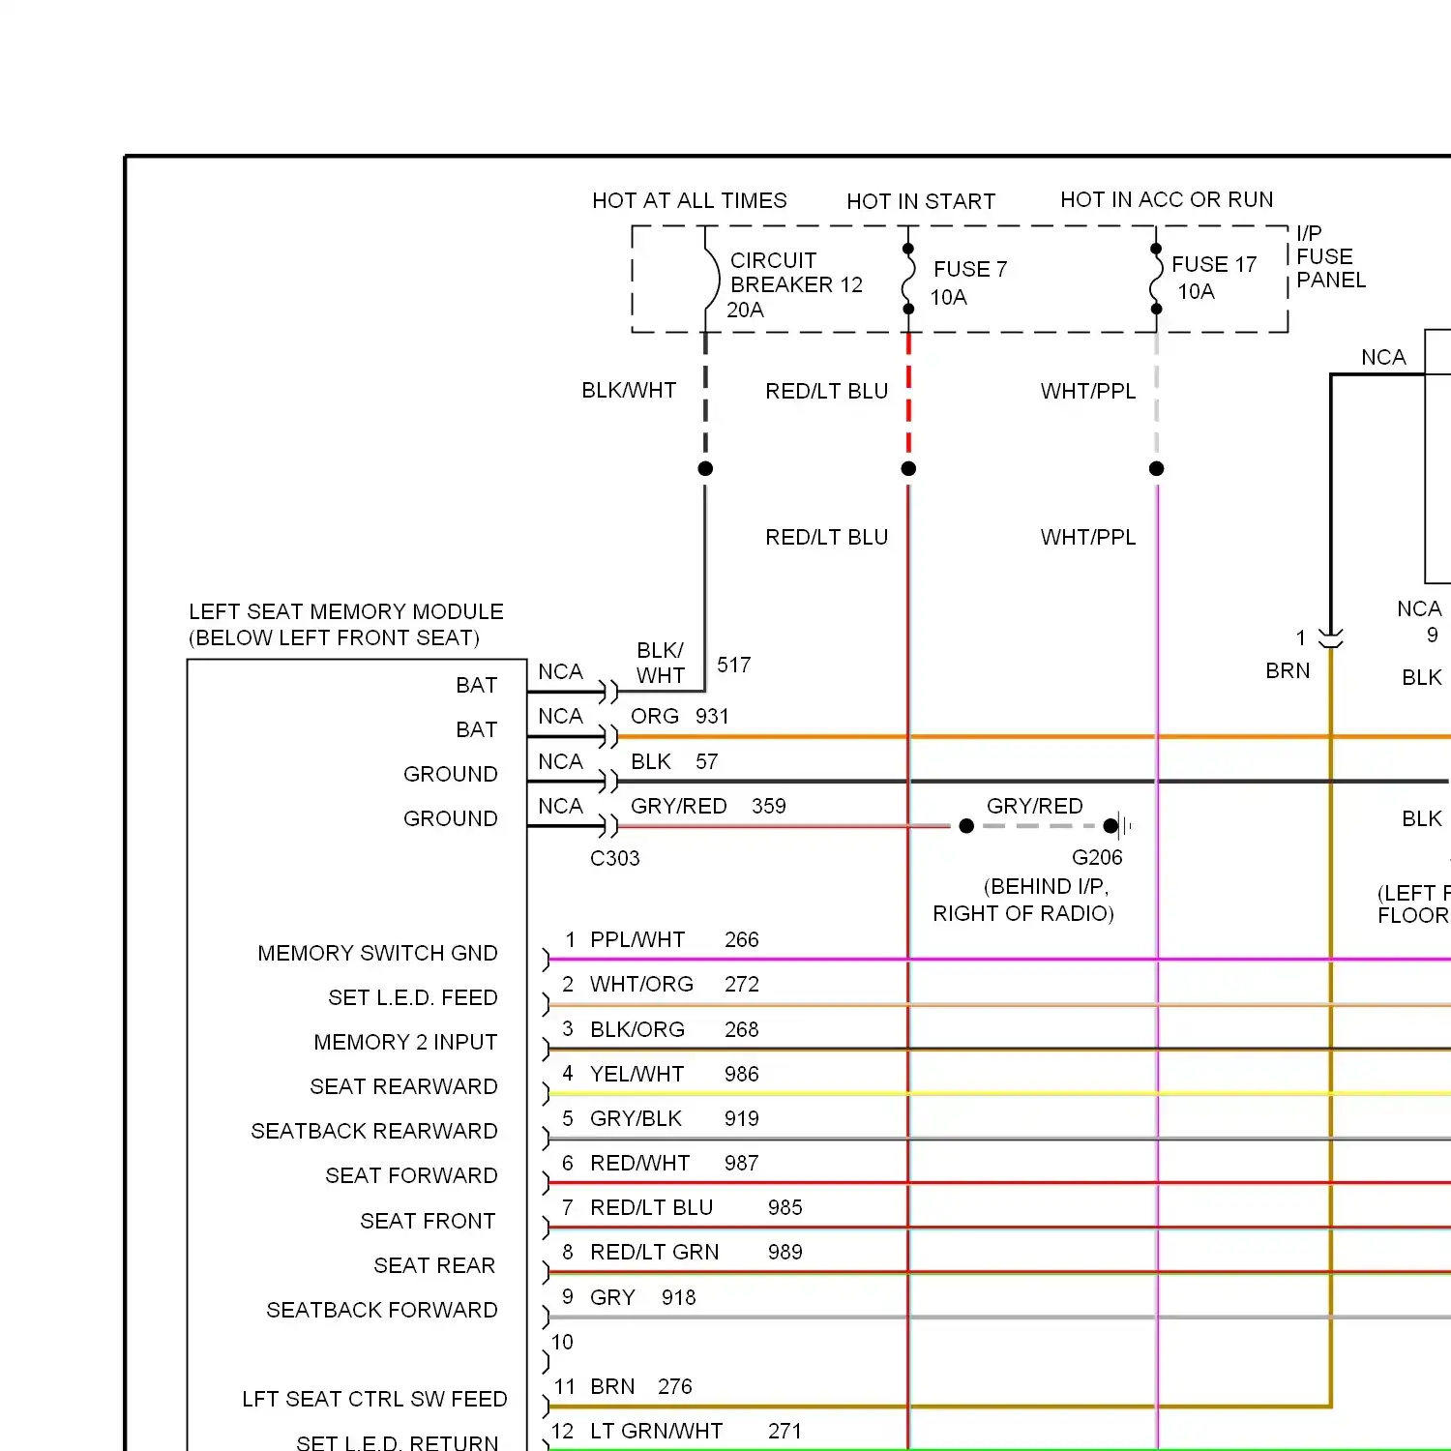Select the C303 connector label

click(x=615, y=858)
